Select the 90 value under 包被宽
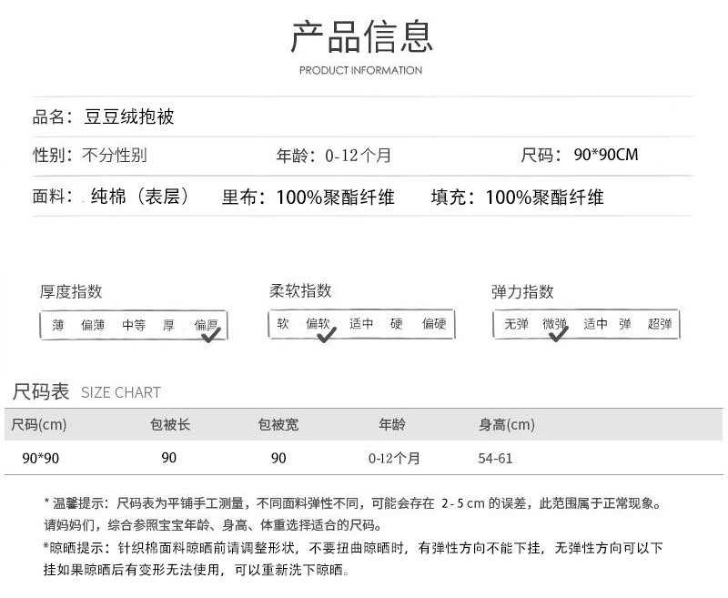728x598 pixels. click(278, 458)
